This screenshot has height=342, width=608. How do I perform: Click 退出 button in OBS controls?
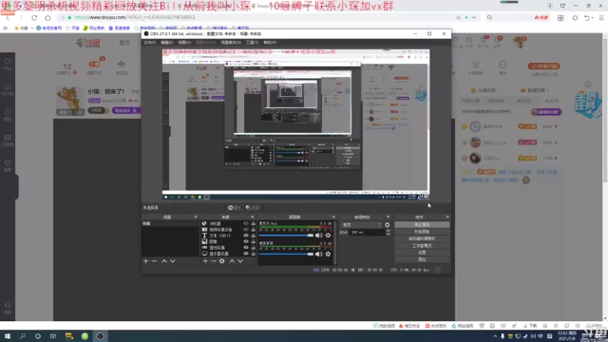(x=422, y=259)
